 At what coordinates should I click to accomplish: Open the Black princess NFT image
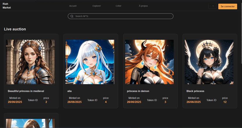coord(209,62)
